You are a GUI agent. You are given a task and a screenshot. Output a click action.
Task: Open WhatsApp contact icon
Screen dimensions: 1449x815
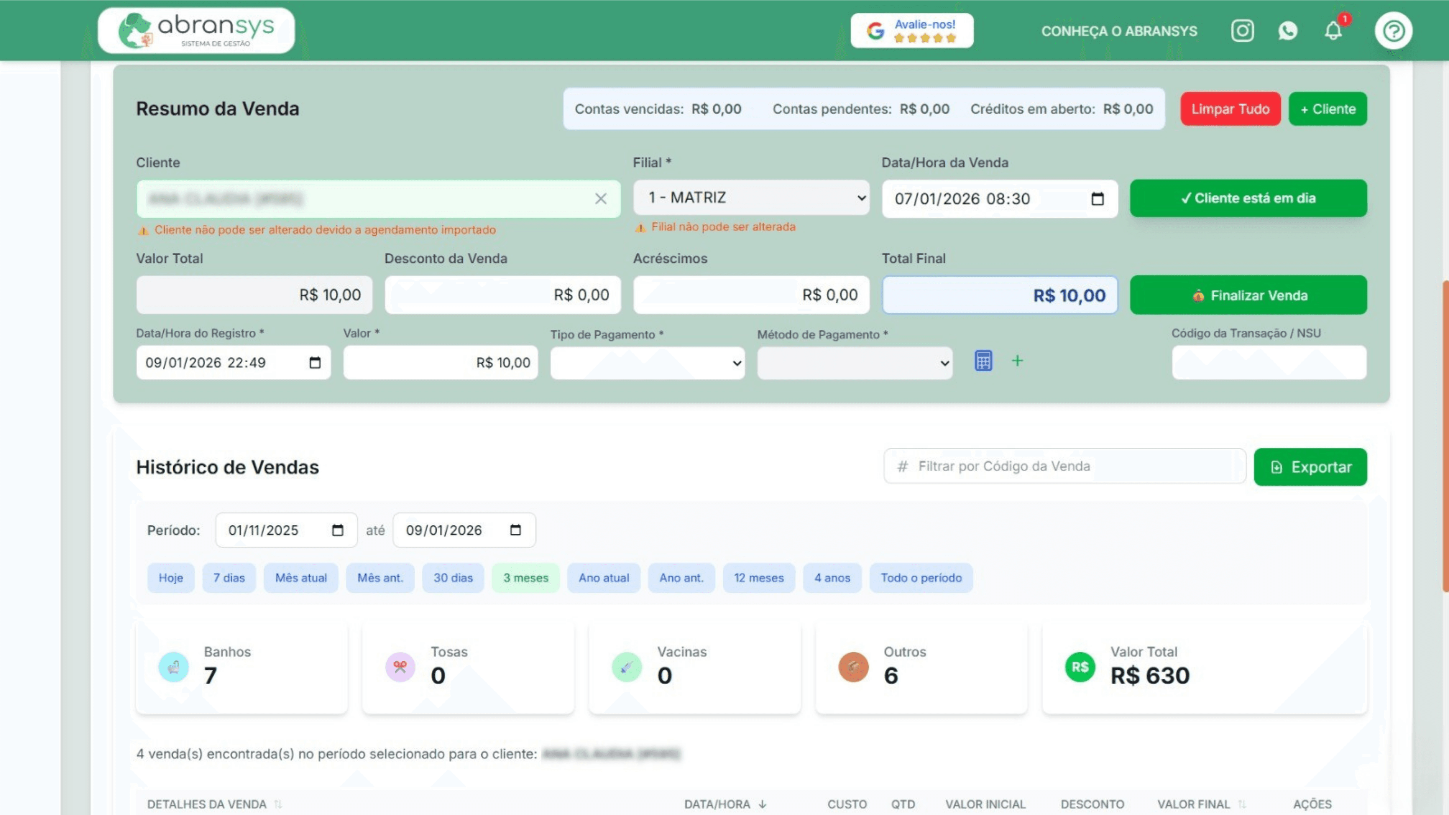[1288, 30]
